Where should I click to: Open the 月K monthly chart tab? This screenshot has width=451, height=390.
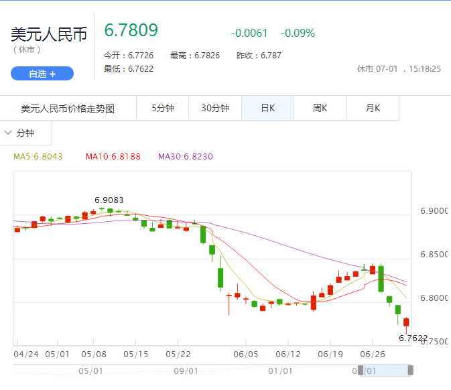pyautogui.click(x=373, y=108)
